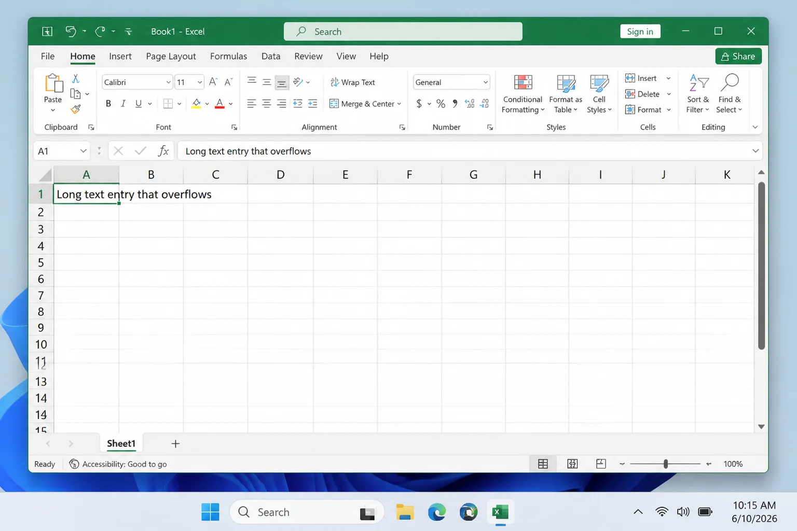Image resolution: width=797 pixels, height=531 pixels.
Task: Expand the Merge & Center dropdown arrow
Action: 399,104
